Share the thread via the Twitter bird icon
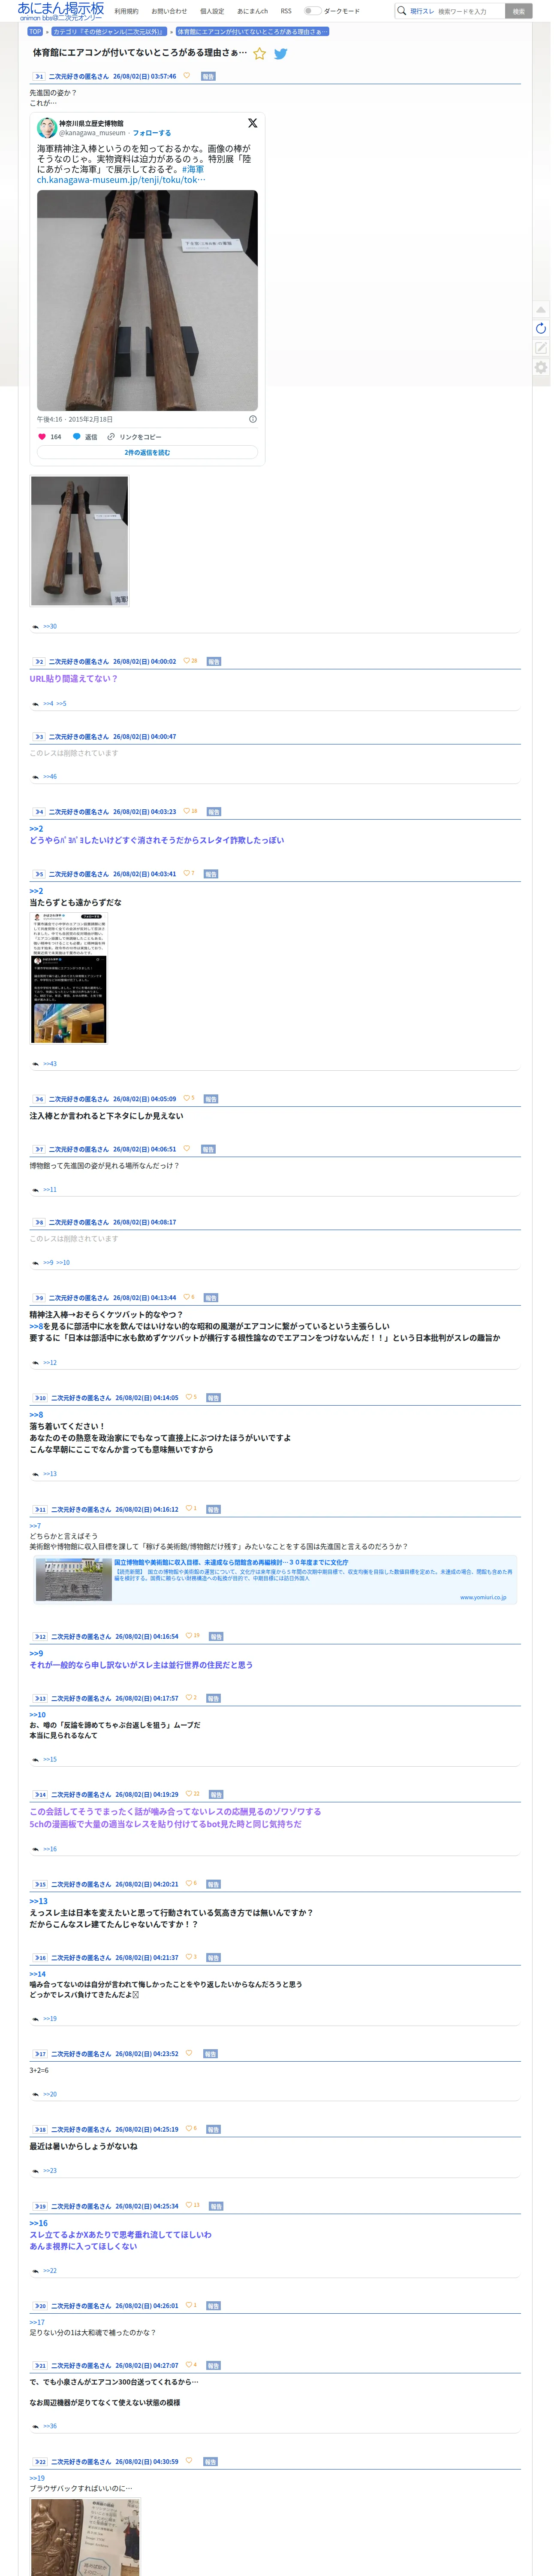Screen dimensions: 554x2576 [280, 54]
